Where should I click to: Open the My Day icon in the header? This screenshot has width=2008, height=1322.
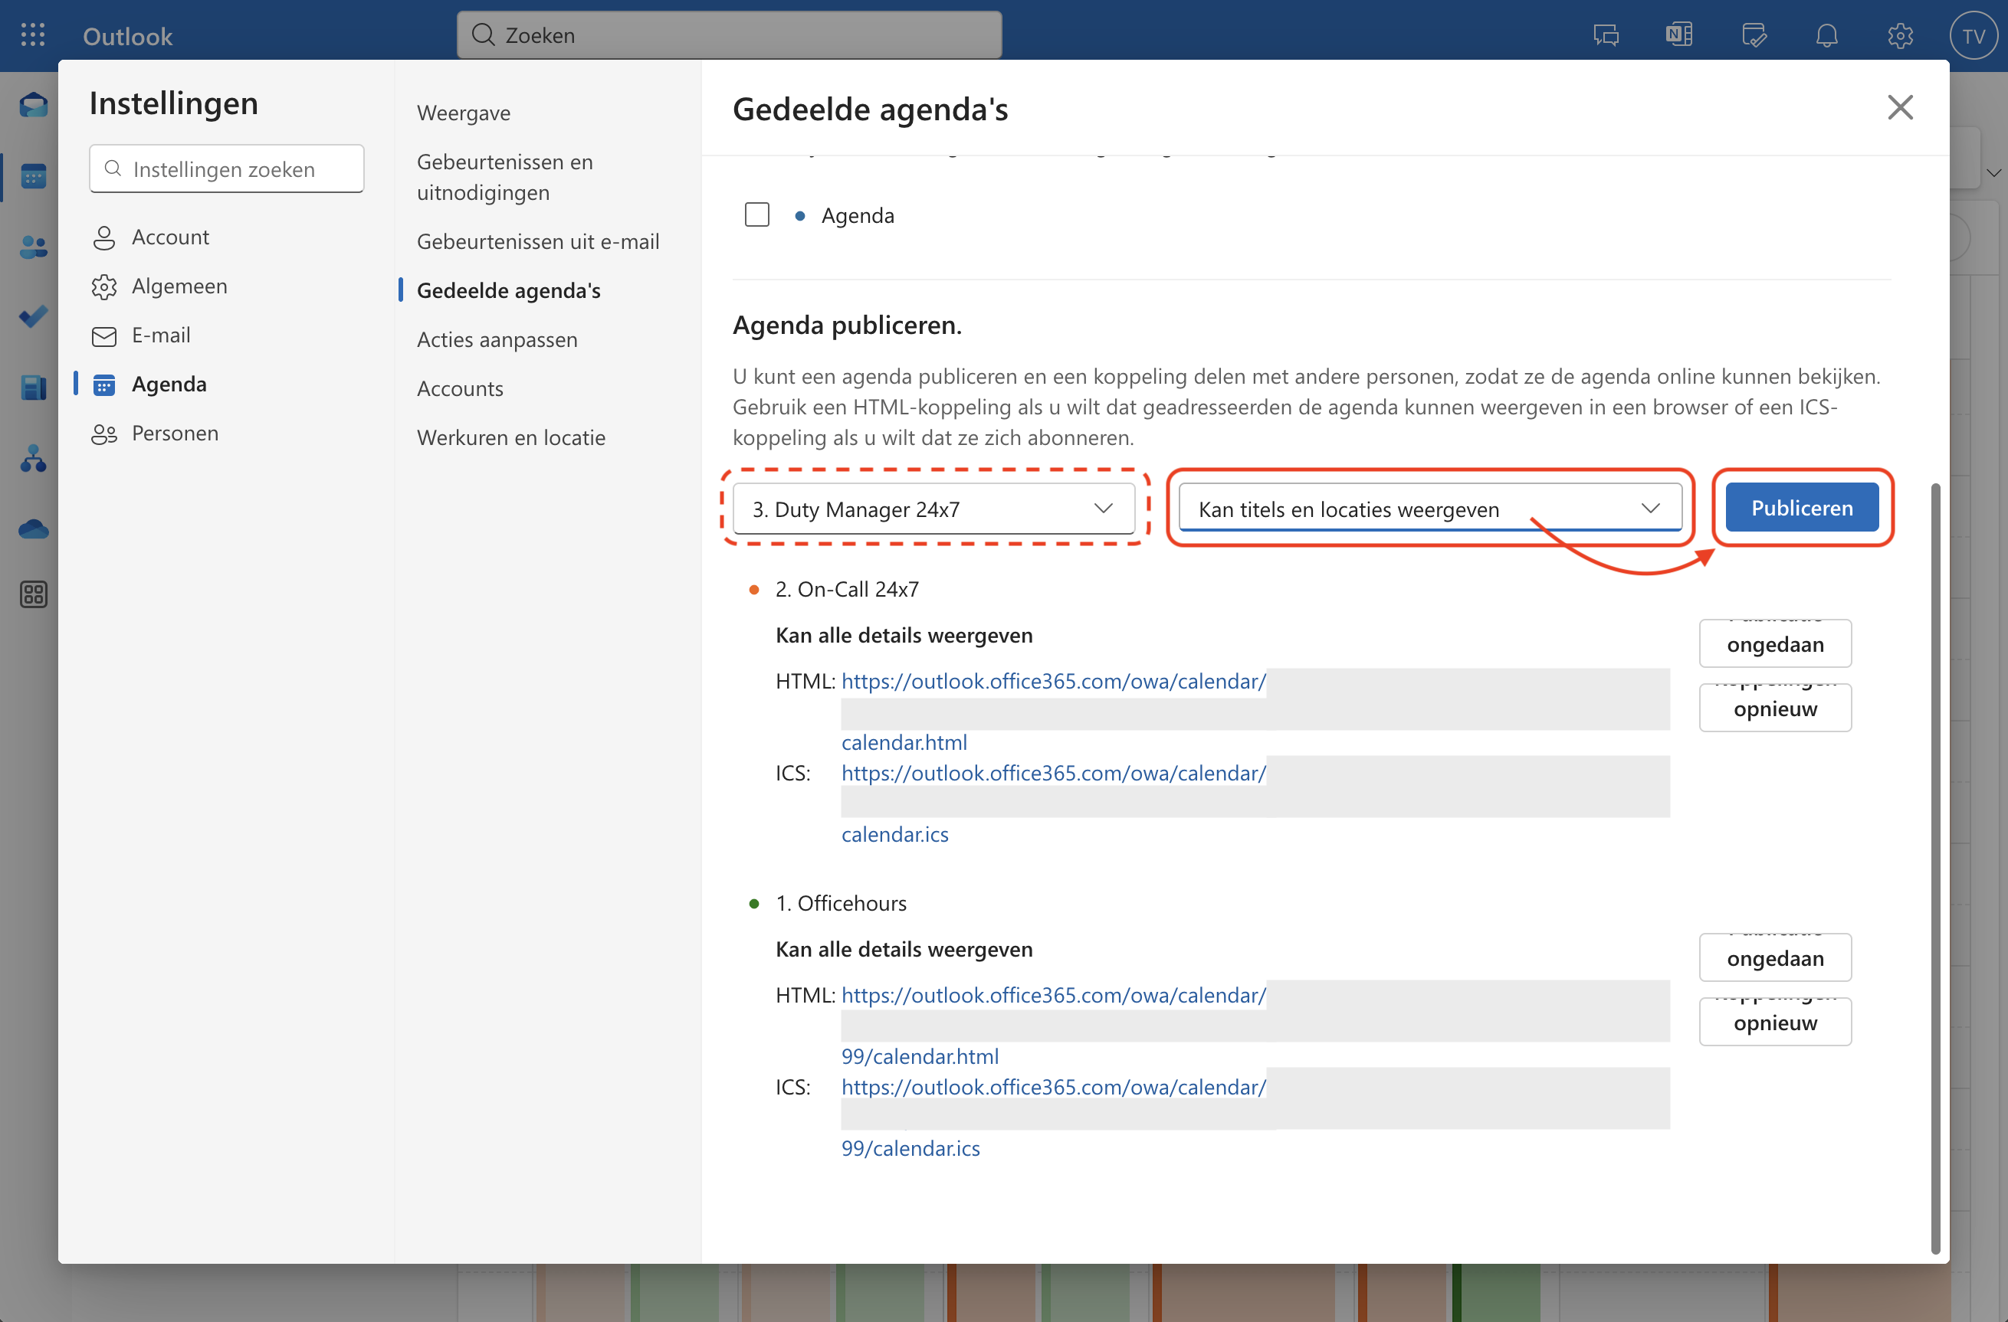[1754, 35]
